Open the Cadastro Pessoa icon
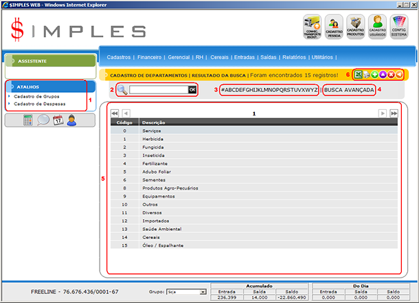This screenshot has width=419, height=303. tap(335, 27)
